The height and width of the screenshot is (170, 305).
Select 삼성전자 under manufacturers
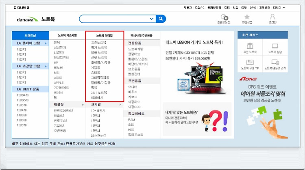click(60, 47)
